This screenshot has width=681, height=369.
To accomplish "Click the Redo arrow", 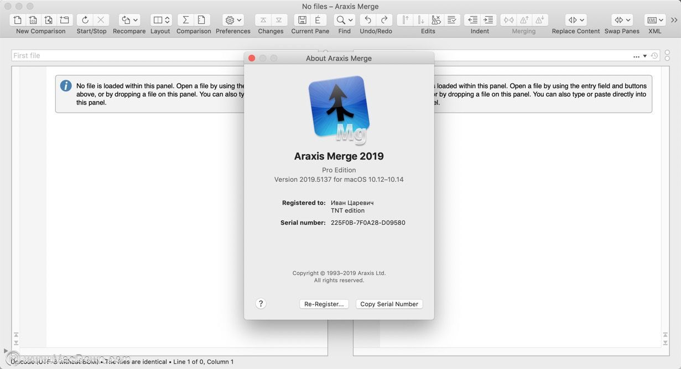I will coord(384,20).
